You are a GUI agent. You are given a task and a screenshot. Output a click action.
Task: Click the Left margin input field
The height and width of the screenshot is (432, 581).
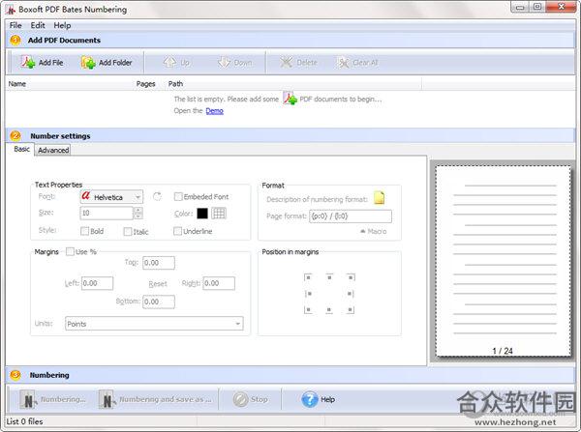pos(98,283)
